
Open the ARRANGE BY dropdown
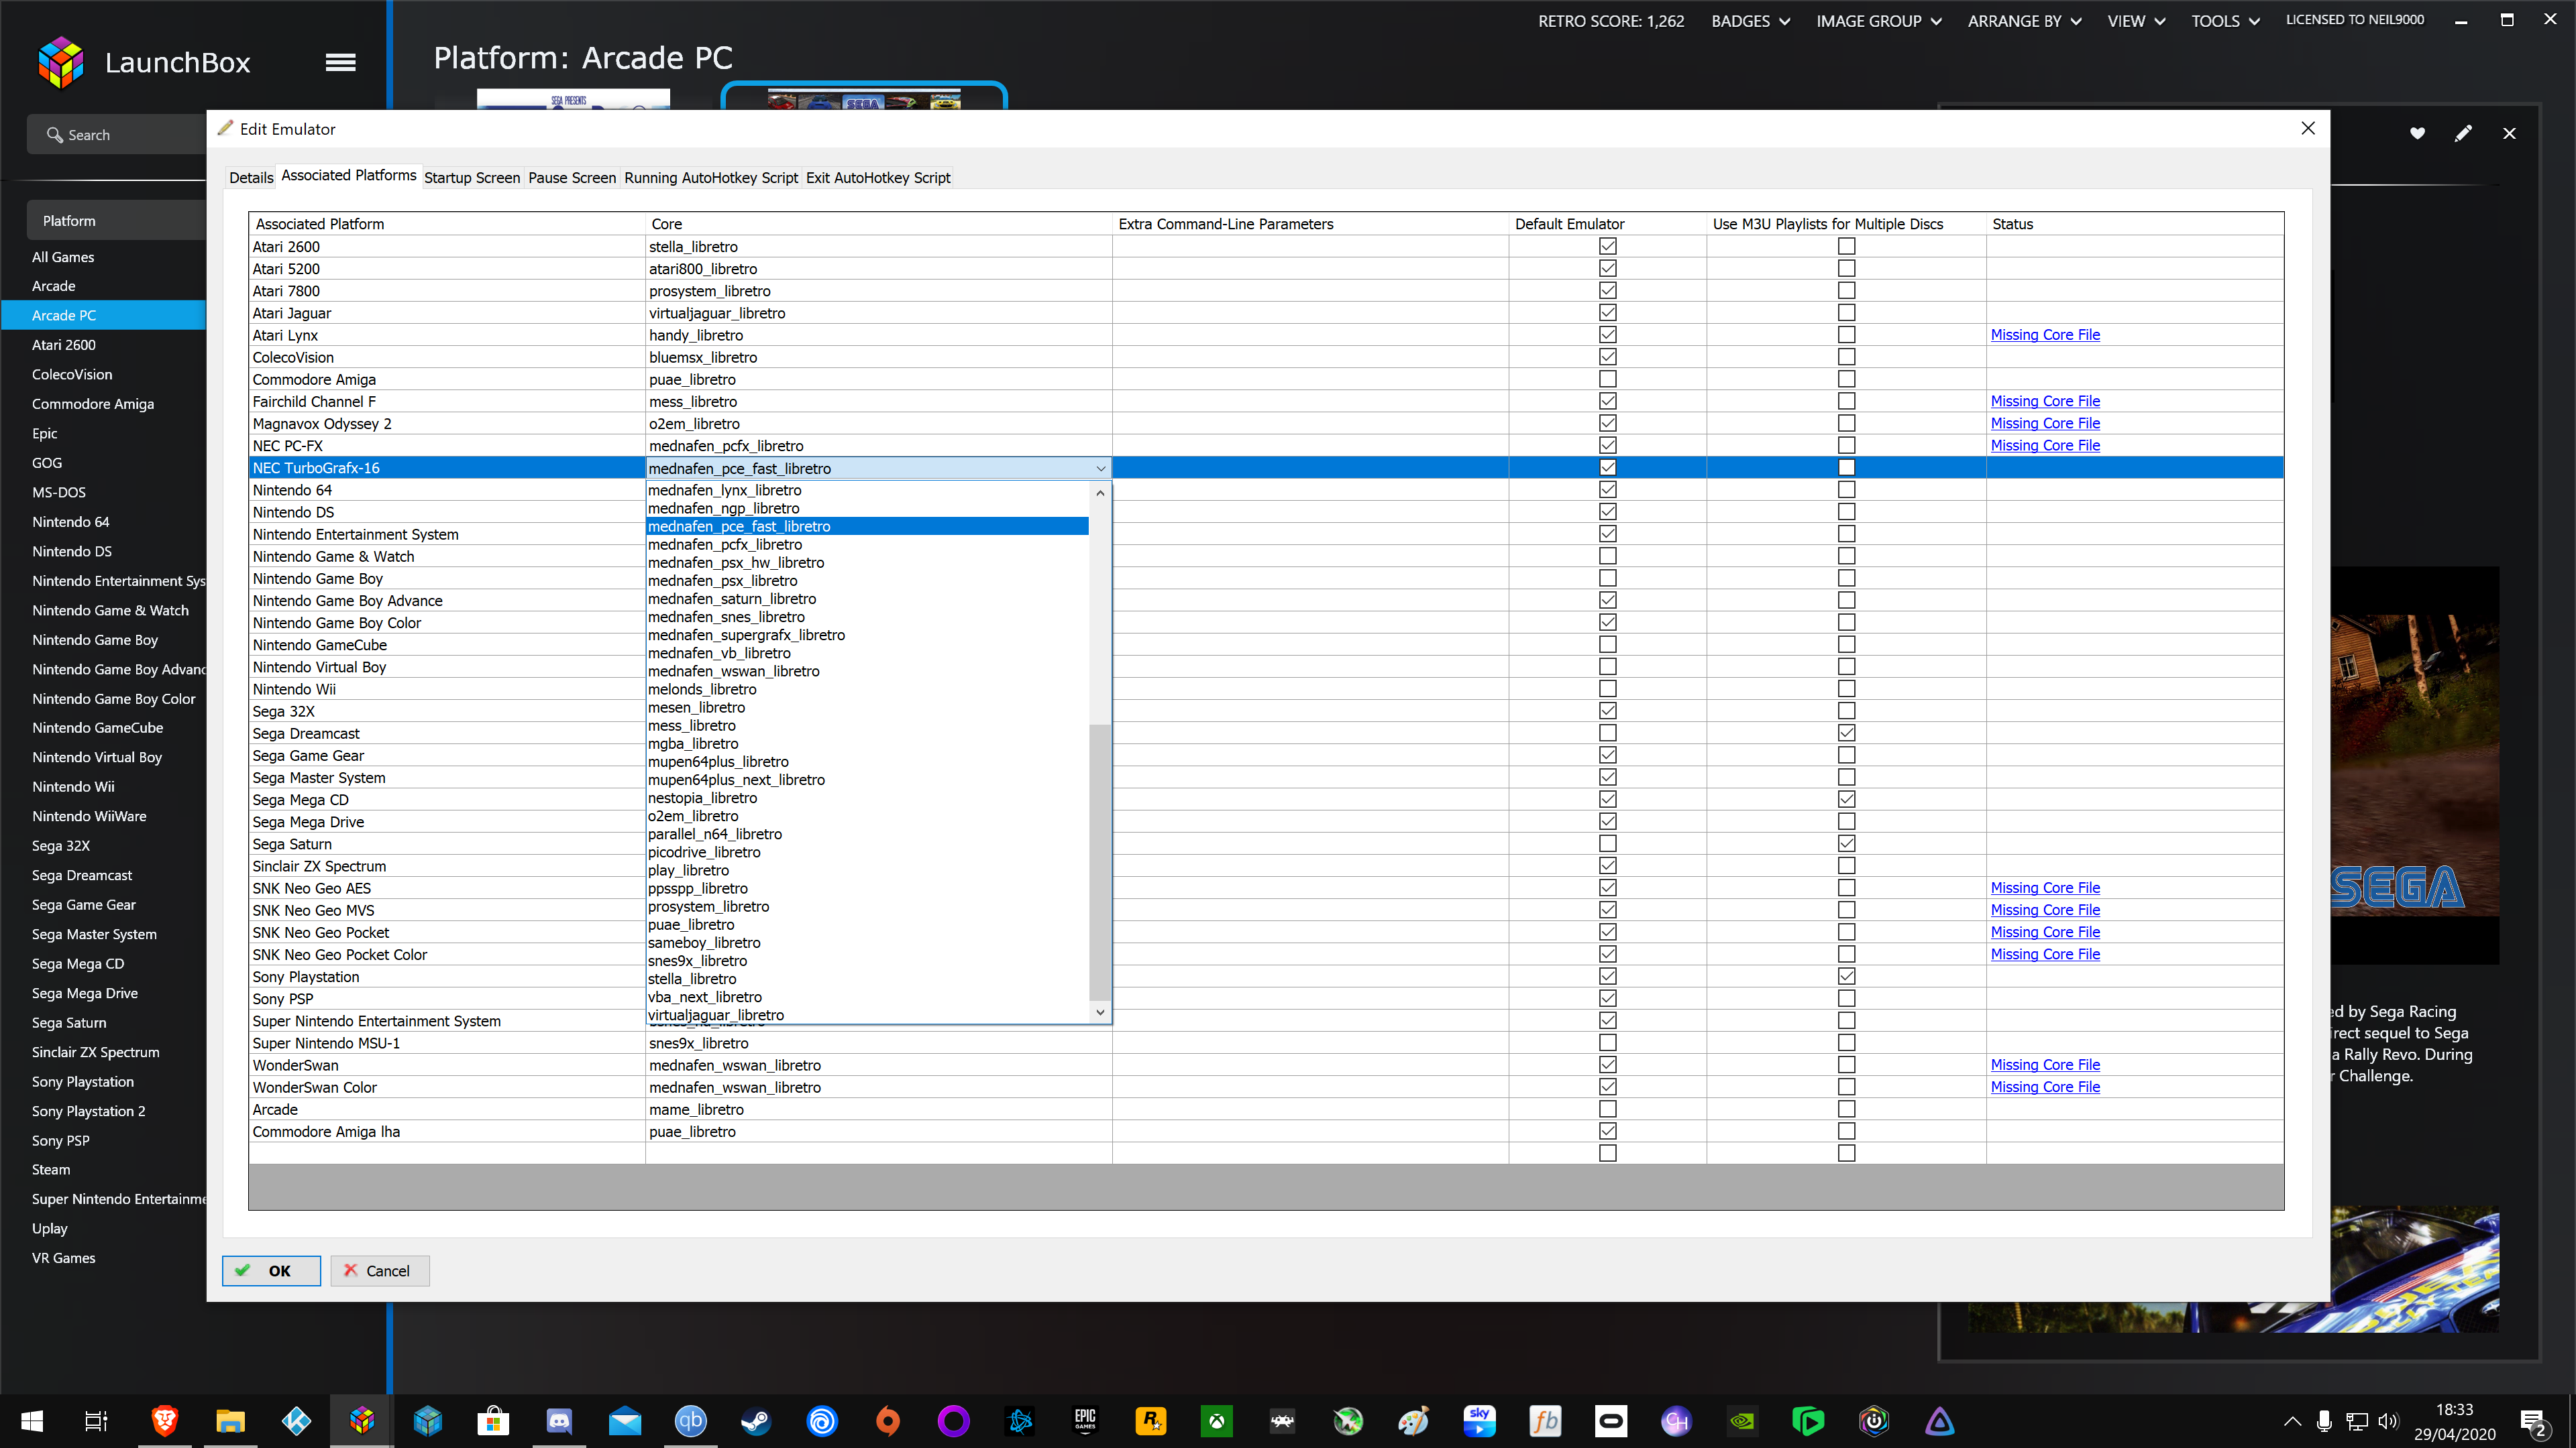2024,21
